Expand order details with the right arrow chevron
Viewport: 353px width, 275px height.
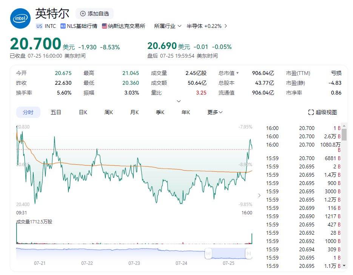pyautogui.click(x=259, y=196)
